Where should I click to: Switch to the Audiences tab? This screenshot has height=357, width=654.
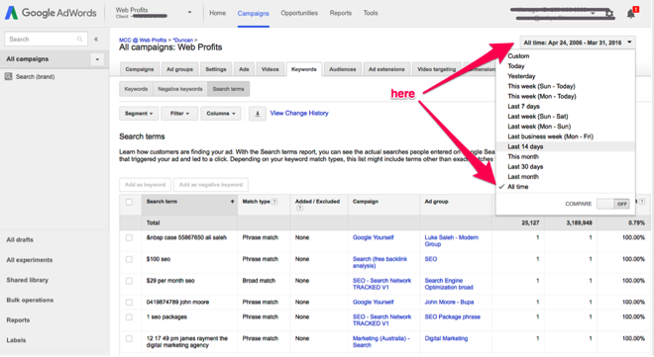[343, 69]
